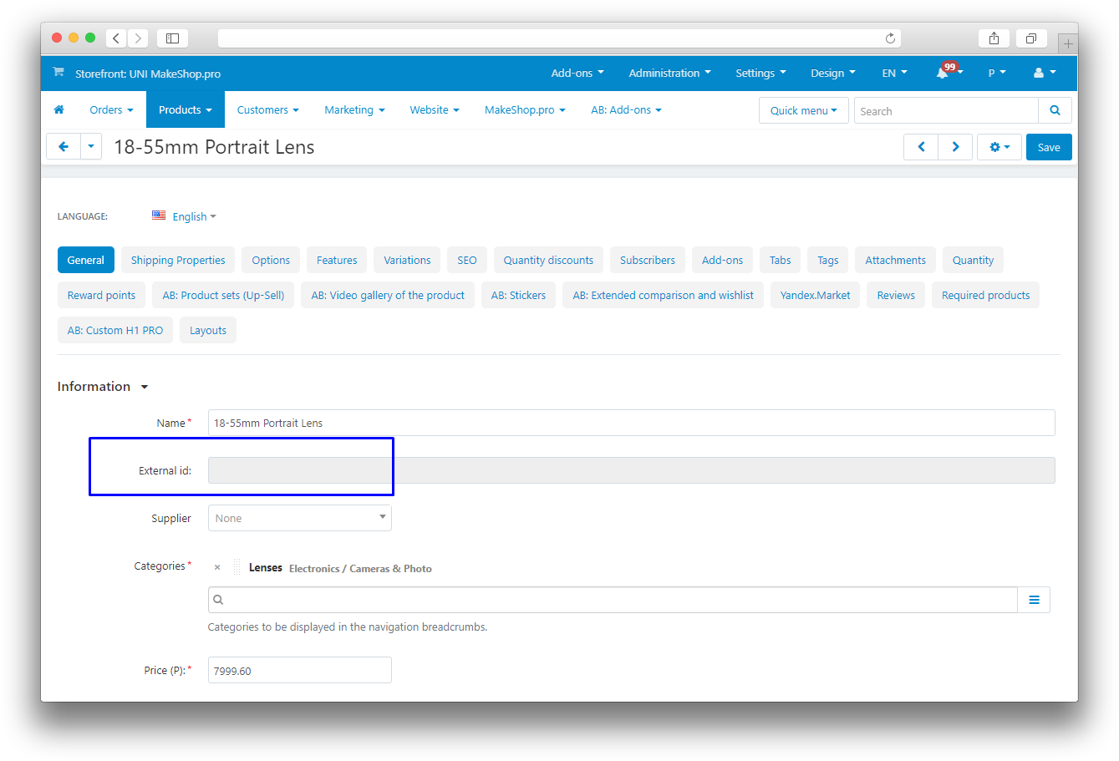
Task: Open the Quick menu dropdown
Action: point(803,110)
